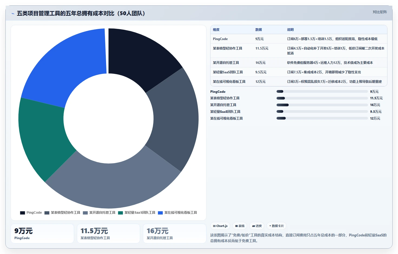Viewport: 398px width, 254px height.
Task: Click the summary paragraph at the bottom right
Action: coord(298,238)
